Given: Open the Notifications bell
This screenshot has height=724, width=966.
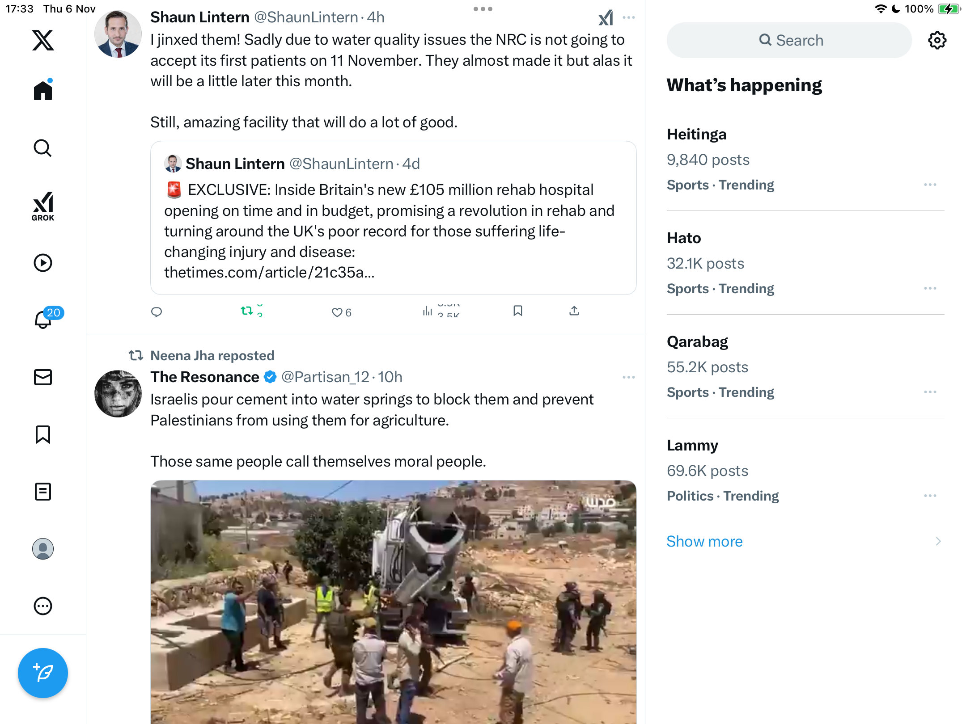Looking at the screenshot, I should [43, 319].
